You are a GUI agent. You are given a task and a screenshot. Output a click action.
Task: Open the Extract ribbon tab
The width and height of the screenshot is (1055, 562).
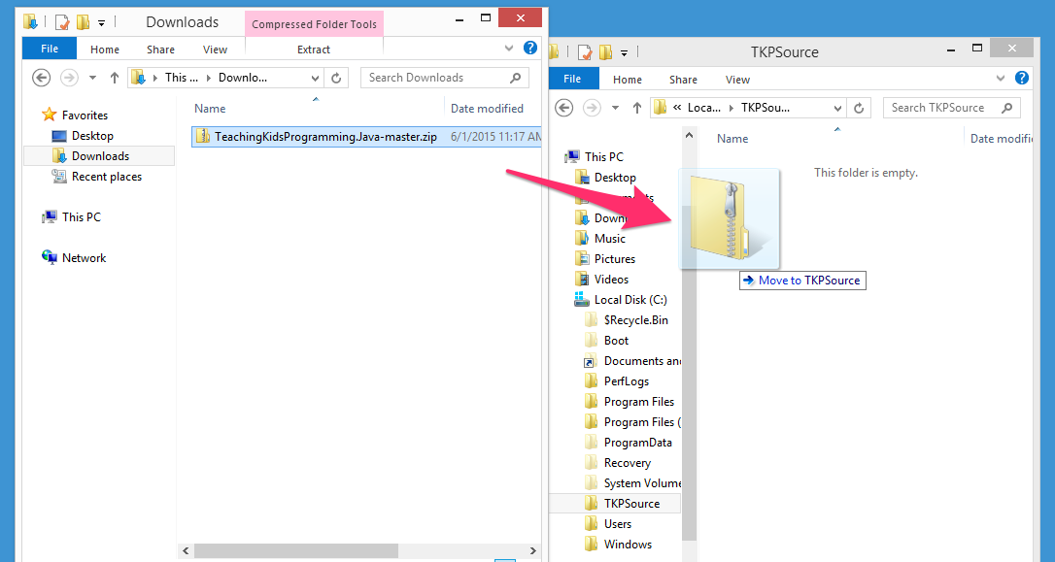(313, 50)
